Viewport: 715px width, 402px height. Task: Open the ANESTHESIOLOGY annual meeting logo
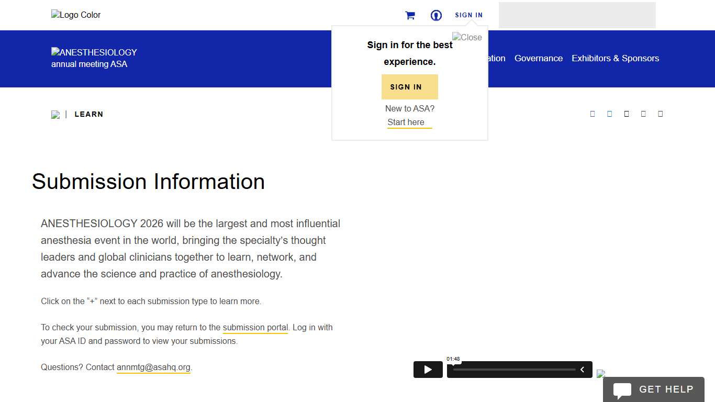point(94,58)
